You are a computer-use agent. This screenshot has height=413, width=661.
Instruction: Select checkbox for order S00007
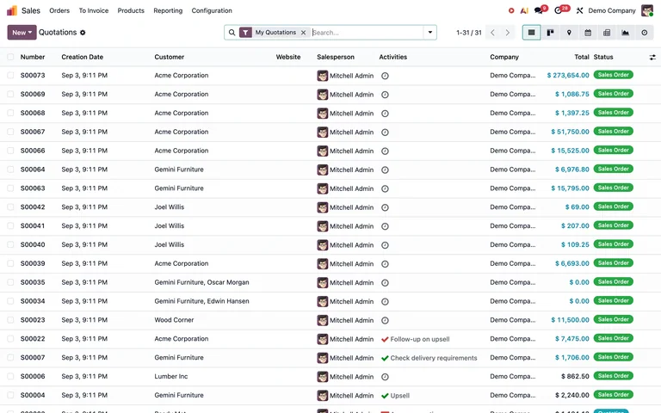(x=10, y=357)
